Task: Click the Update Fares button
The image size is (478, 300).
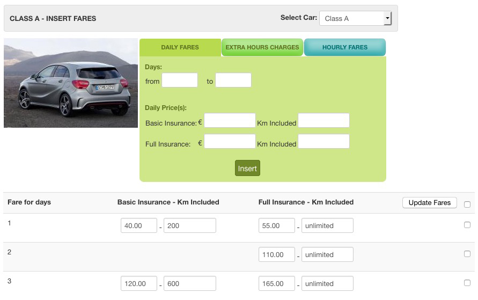Action: (430, 203)
